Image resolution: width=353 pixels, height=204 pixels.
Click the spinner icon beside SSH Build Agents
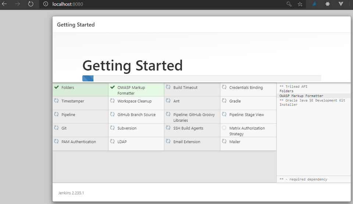168,128
